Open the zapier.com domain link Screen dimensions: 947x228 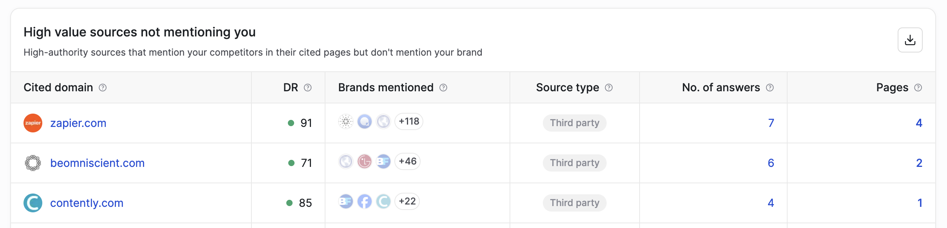[x=78, y=123]
